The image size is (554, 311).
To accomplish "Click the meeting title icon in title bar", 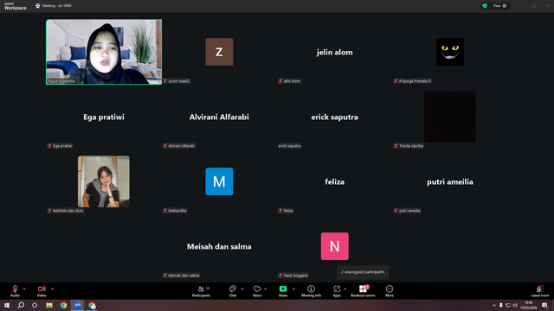I will [38, 6].
